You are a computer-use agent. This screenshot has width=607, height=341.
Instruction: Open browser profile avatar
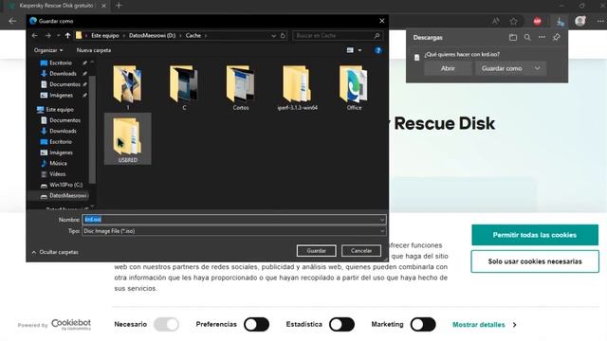(579, 21)
